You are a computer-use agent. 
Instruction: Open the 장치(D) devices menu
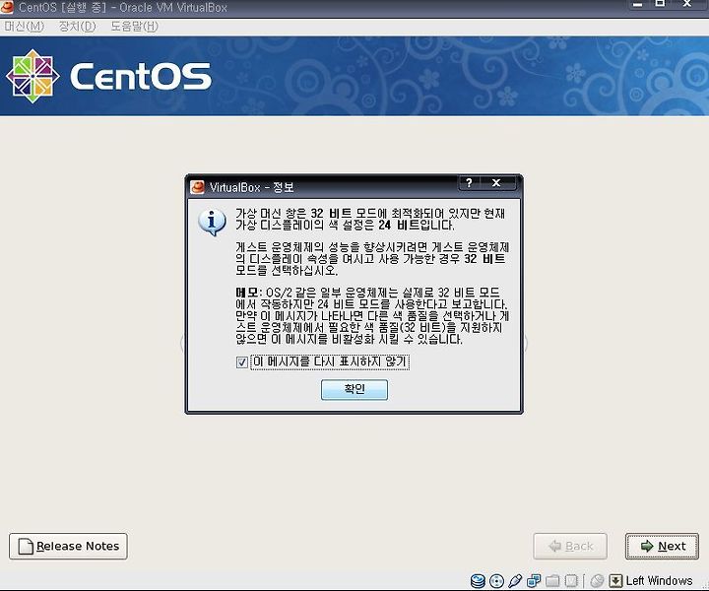pyautogui.click(x=77, y=27)
